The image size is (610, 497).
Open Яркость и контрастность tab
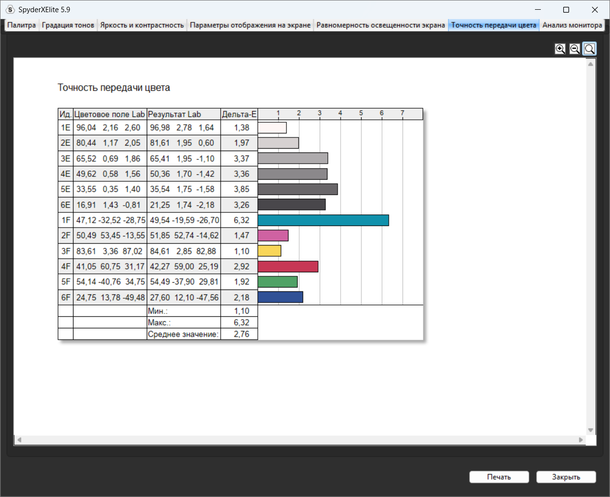142,25
